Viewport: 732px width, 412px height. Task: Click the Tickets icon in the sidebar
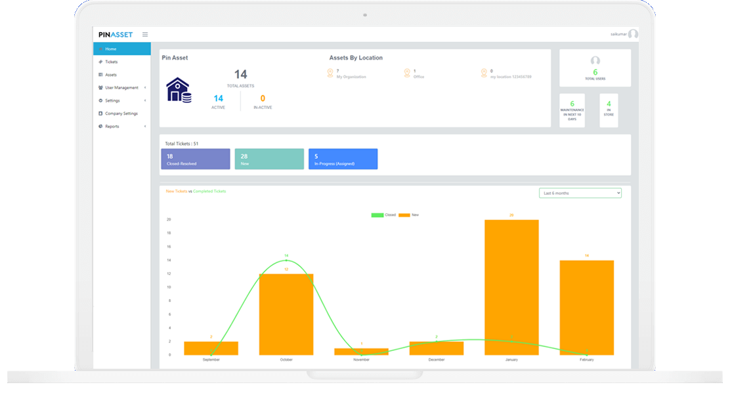pos(100,62)
